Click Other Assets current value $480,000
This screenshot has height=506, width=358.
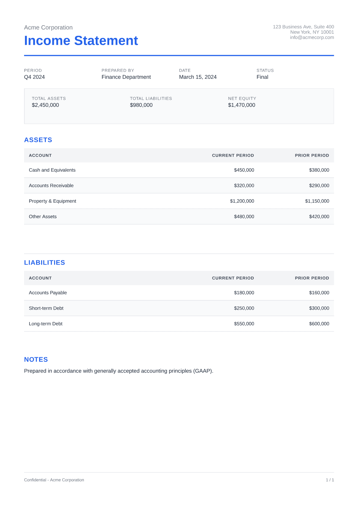(244, 216)
